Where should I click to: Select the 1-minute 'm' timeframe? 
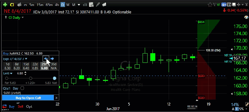[26, 5]
